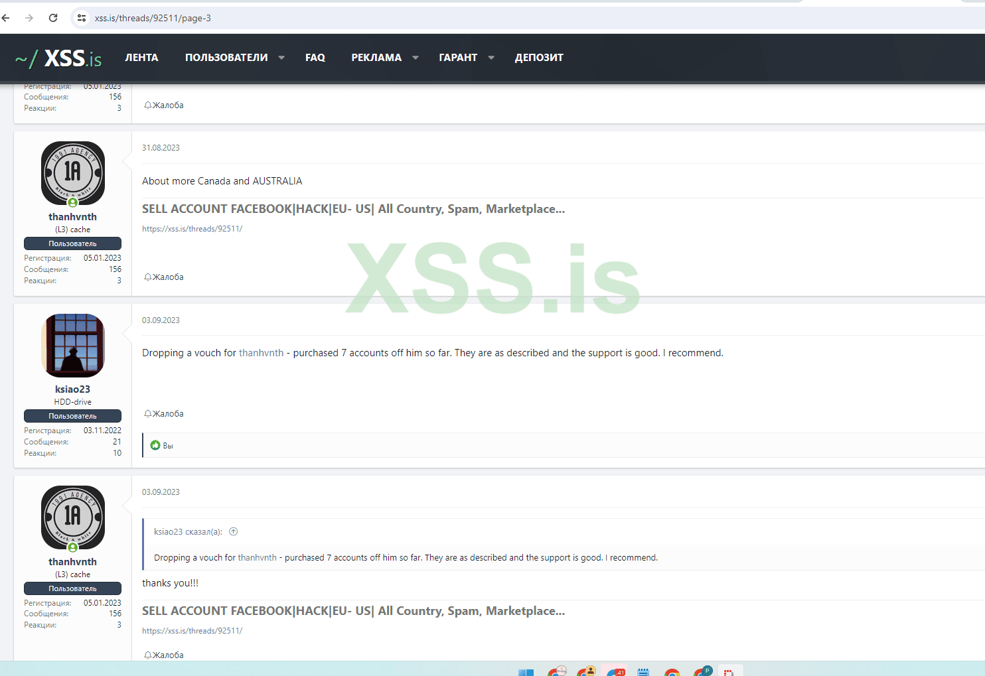
Task: Open username thanhvnth in the 31.08.2023 post
Action: tap(73, 217)
